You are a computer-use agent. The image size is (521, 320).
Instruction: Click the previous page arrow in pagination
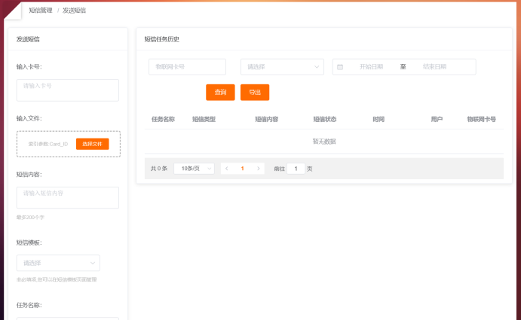[x=226, y=169]
